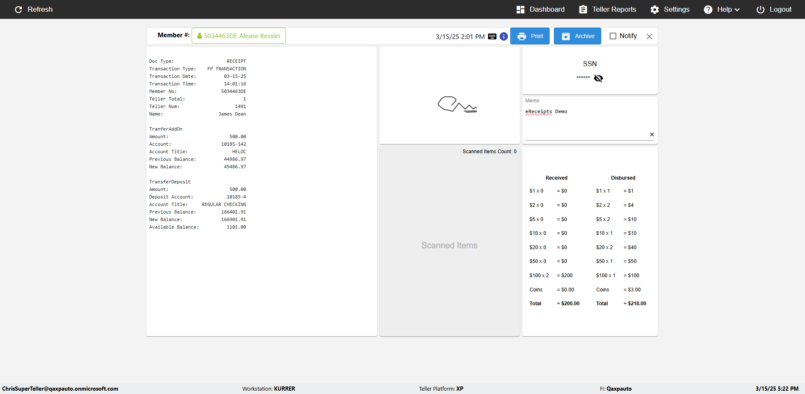Click the Refresh circular arrow icon
This screenshot has height=394, width=805.
(18, 9)
